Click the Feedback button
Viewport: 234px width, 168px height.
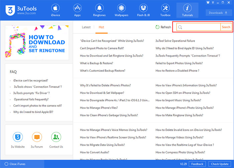[x=197, y=164]
